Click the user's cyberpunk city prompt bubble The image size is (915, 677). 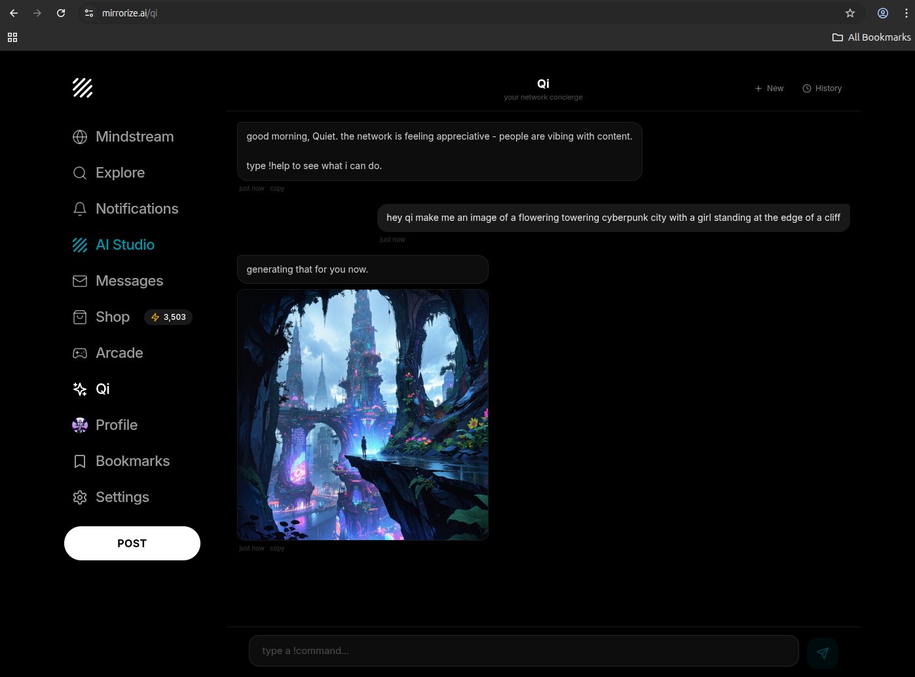(614, 218)
